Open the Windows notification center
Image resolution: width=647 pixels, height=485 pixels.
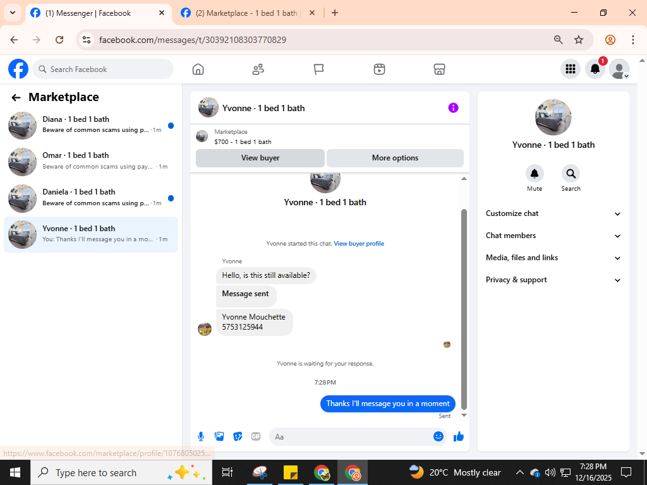(x=626, y=472)
